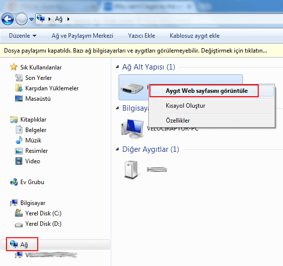Click the blurred device name under Diğer Aygıtlar
This screenshot has width=283, height=266.
[157, 169]
